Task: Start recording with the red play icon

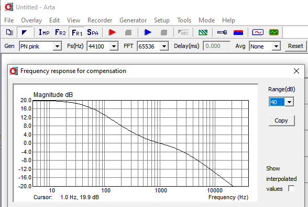Action: (x=112, y=32)
